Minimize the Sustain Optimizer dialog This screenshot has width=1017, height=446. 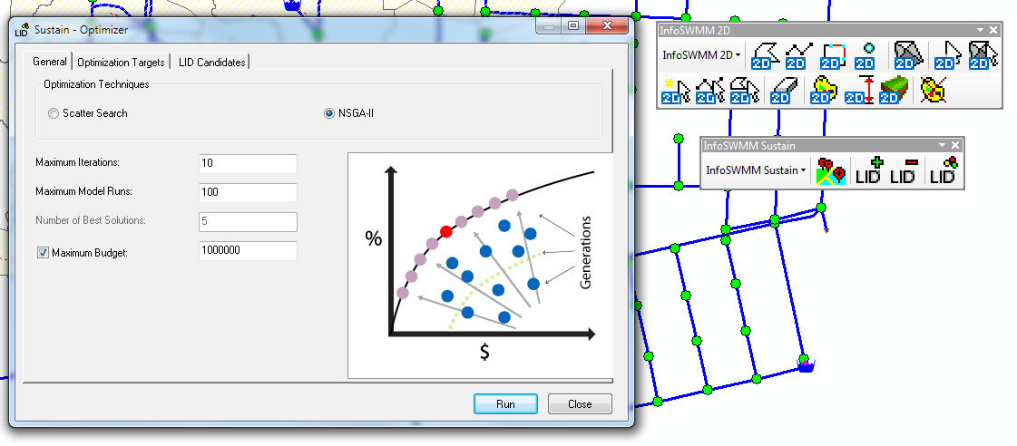pos(550,26)
